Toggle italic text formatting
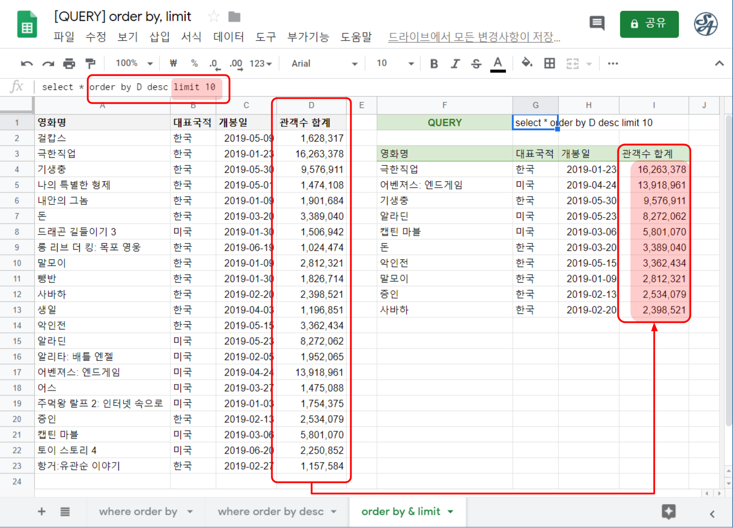 point(455,64)
